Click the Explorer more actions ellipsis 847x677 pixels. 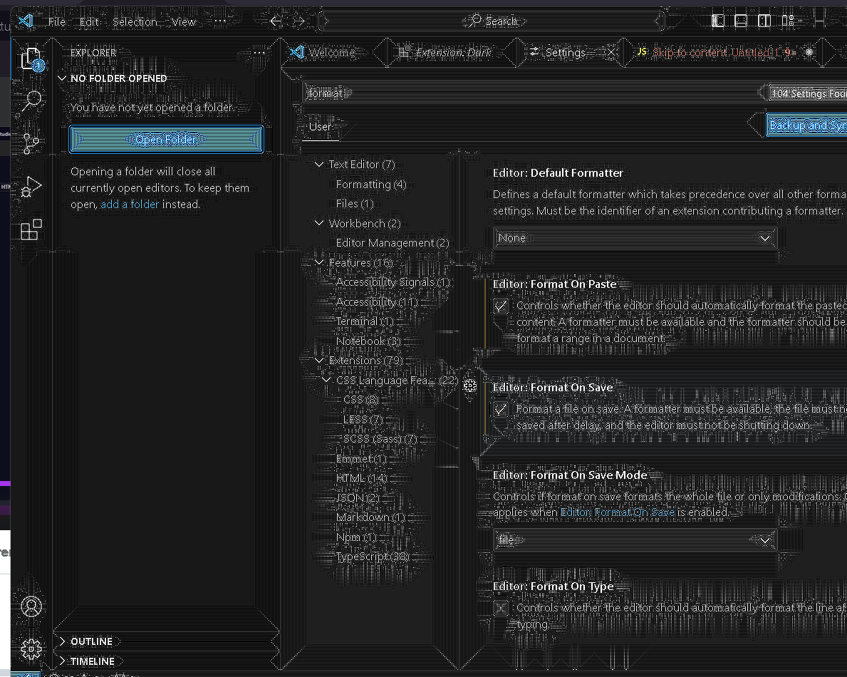[259, 53]
